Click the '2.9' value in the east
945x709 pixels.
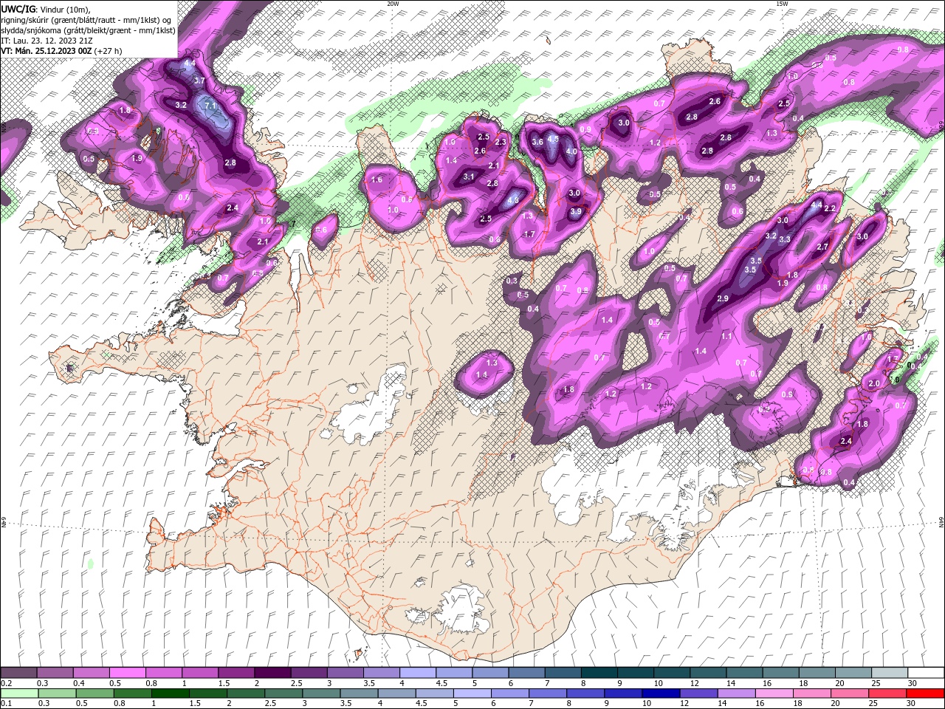[x=723, y=298]
